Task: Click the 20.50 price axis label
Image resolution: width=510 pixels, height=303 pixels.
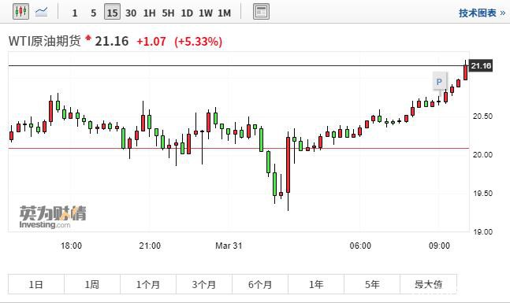Action: [482, 116]
